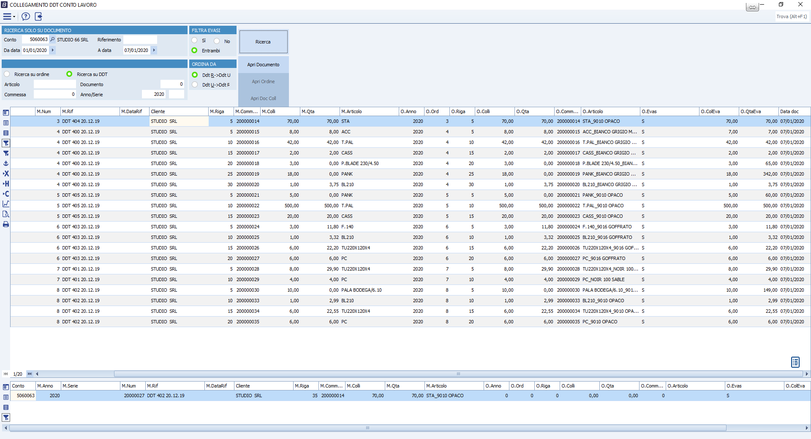Go to first record navigation icon
The width and height of the screenshot is (811, 439).
click(x=5, y=374)
